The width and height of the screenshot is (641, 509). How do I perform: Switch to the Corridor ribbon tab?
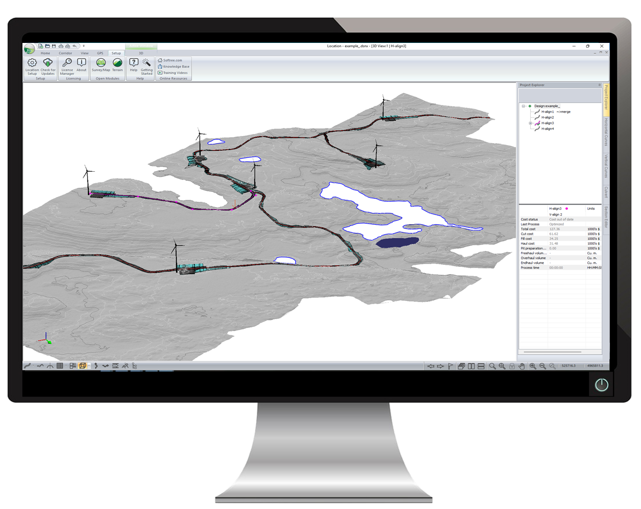pyautogui.click(x=65, y=53)
